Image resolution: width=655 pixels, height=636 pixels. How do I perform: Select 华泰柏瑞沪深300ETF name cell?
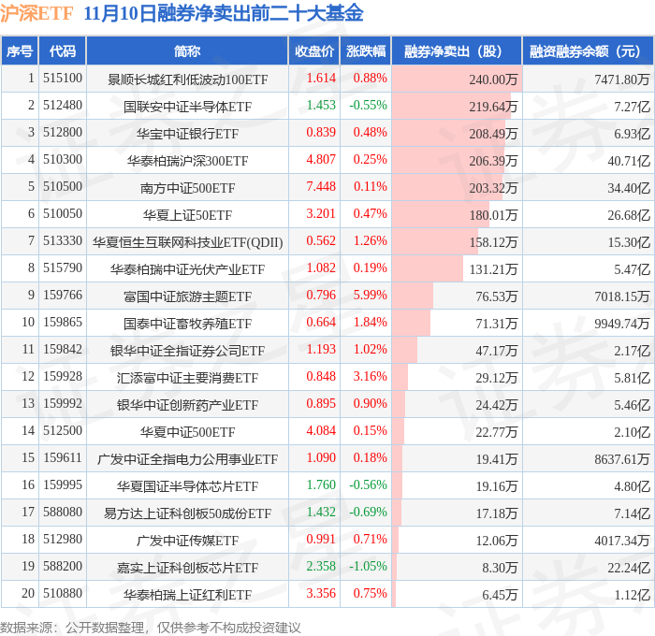[187, 161]
